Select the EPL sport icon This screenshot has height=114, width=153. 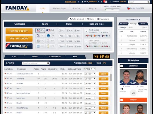(x=40, y=35)
